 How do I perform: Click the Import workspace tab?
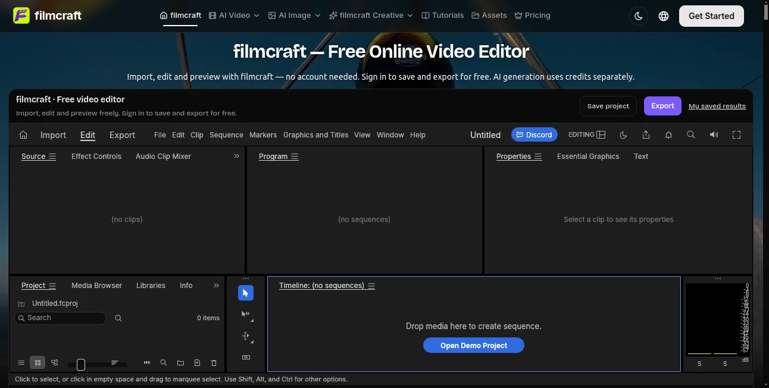[53, 135]
